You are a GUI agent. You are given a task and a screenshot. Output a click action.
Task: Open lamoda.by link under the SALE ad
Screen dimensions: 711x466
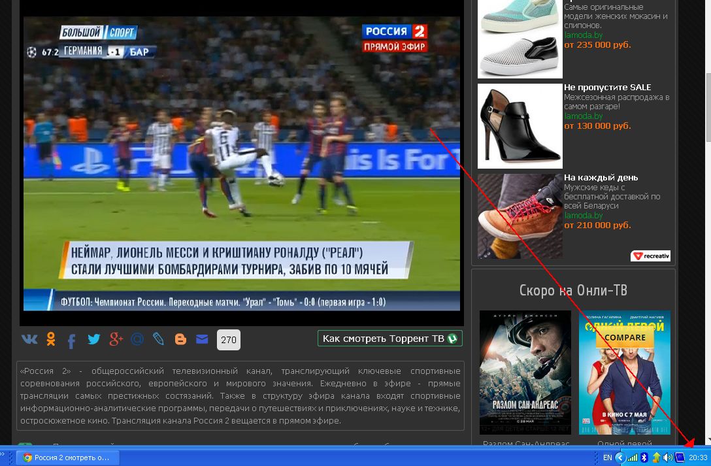click(x=583, y=116)
